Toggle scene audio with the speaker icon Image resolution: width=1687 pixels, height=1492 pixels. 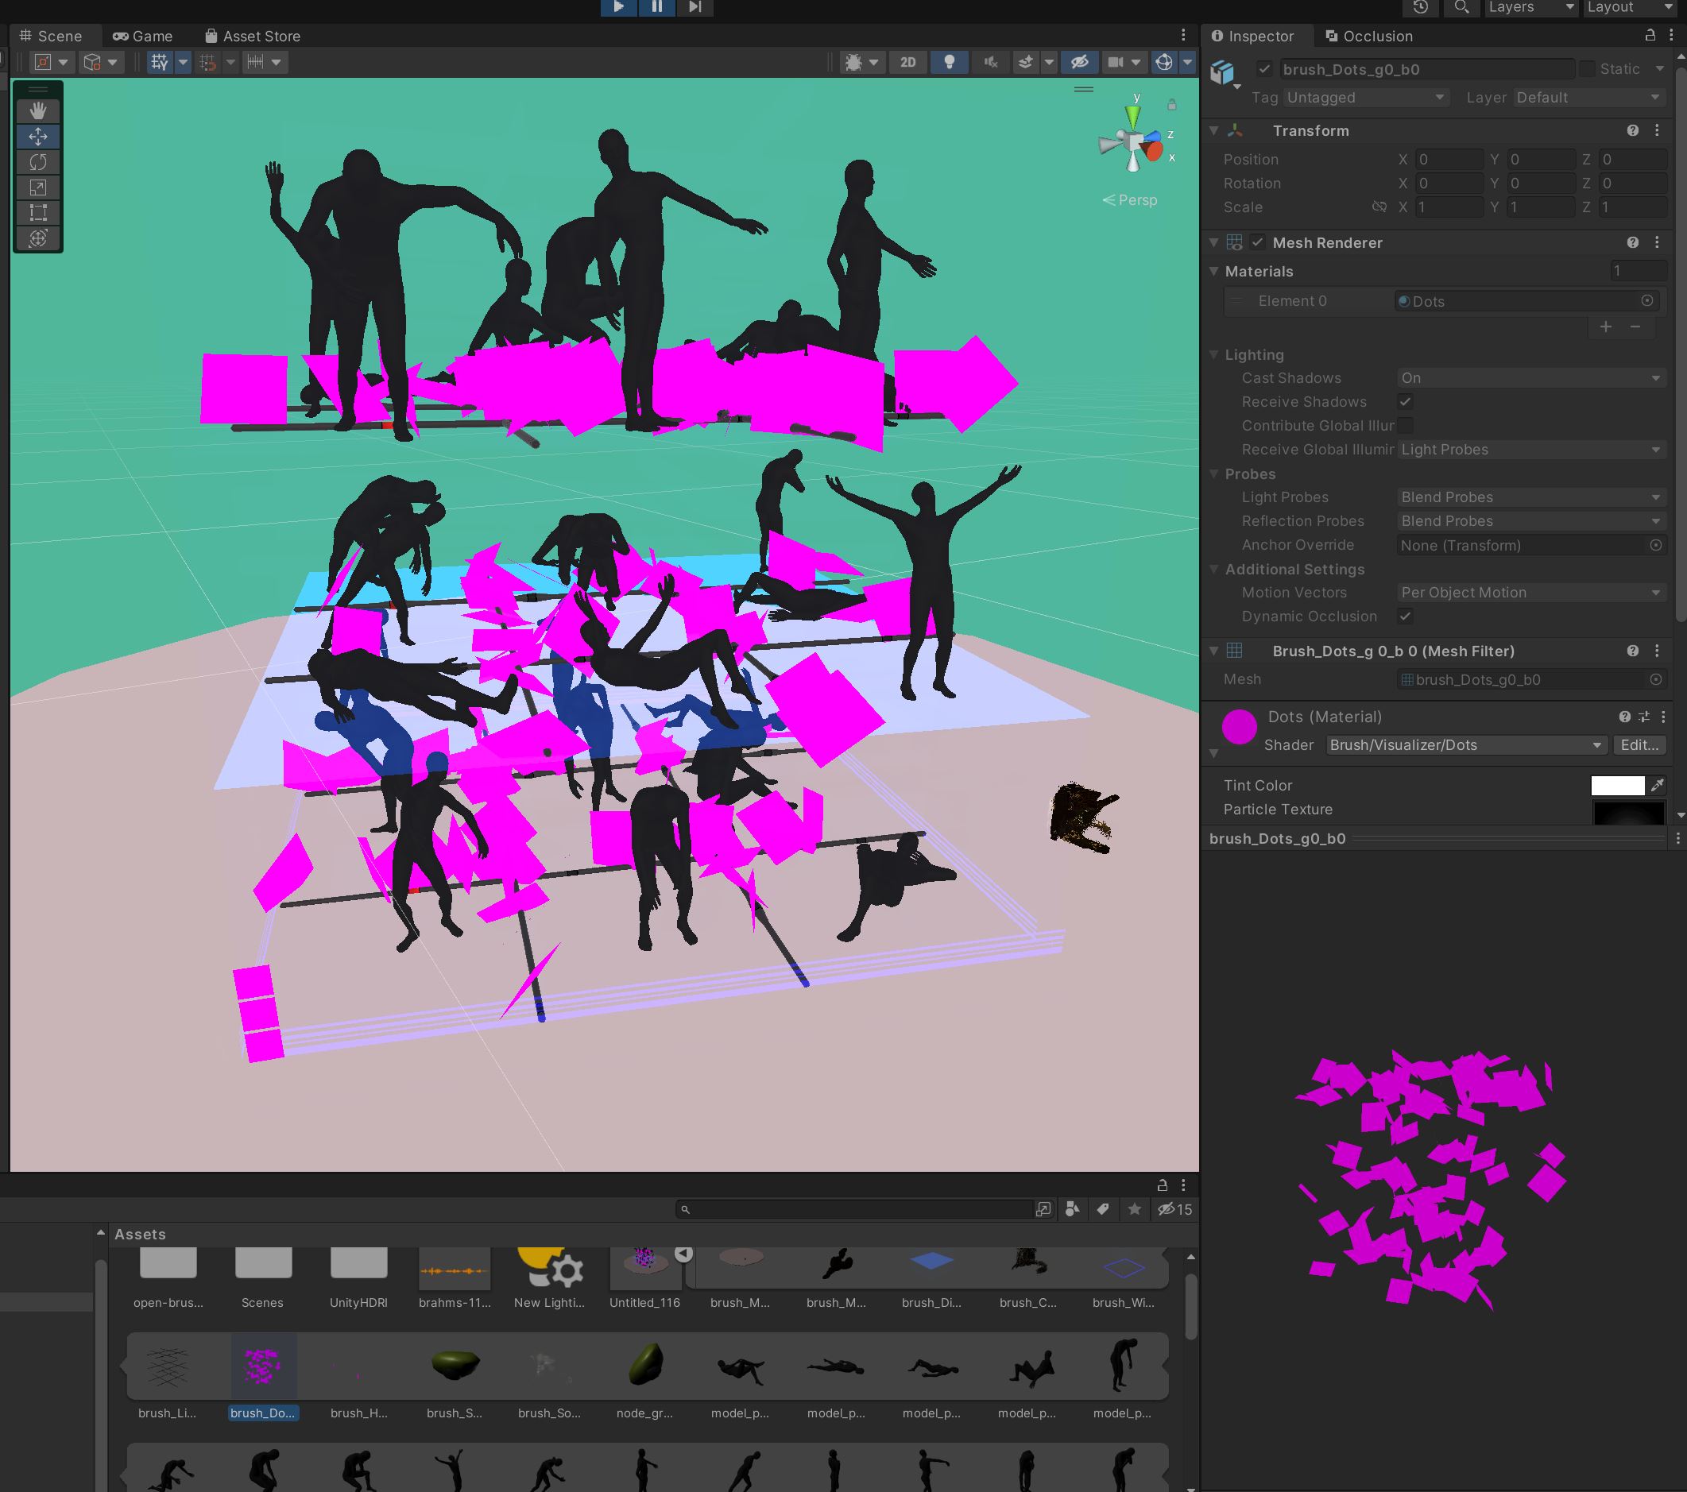(x=990, y=62)
